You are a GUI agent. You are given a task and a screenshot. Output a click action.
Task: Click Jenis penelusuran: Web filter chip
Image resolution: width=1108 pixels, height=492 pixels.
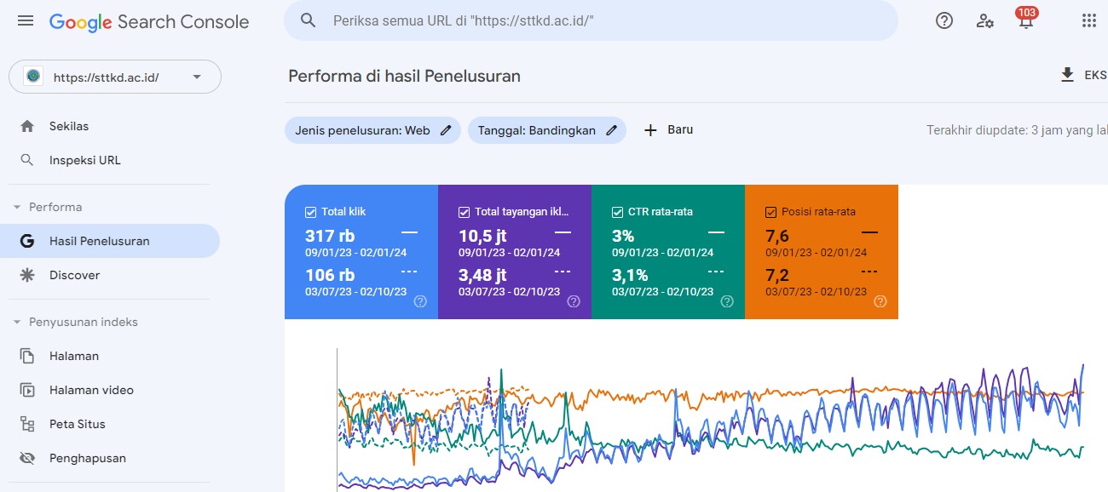click(372, 130)
